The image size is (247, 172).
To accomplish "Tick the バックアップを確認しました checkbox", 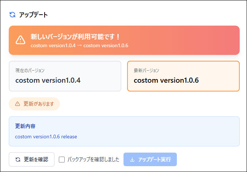I will [62, 160].
